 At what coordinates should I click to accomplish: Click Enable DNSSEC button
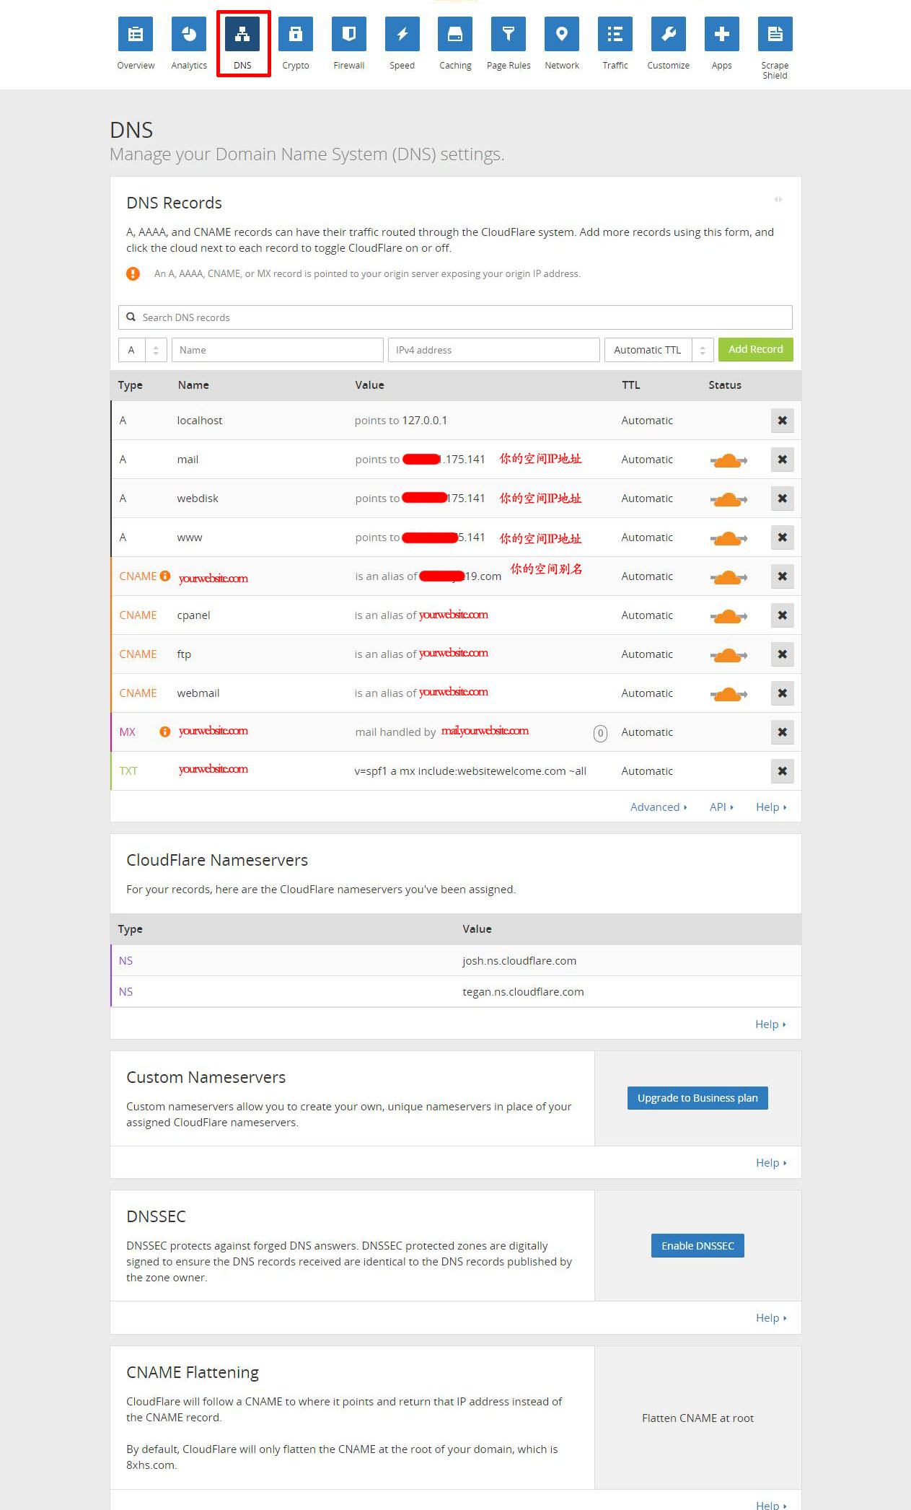click(697, 1246)
